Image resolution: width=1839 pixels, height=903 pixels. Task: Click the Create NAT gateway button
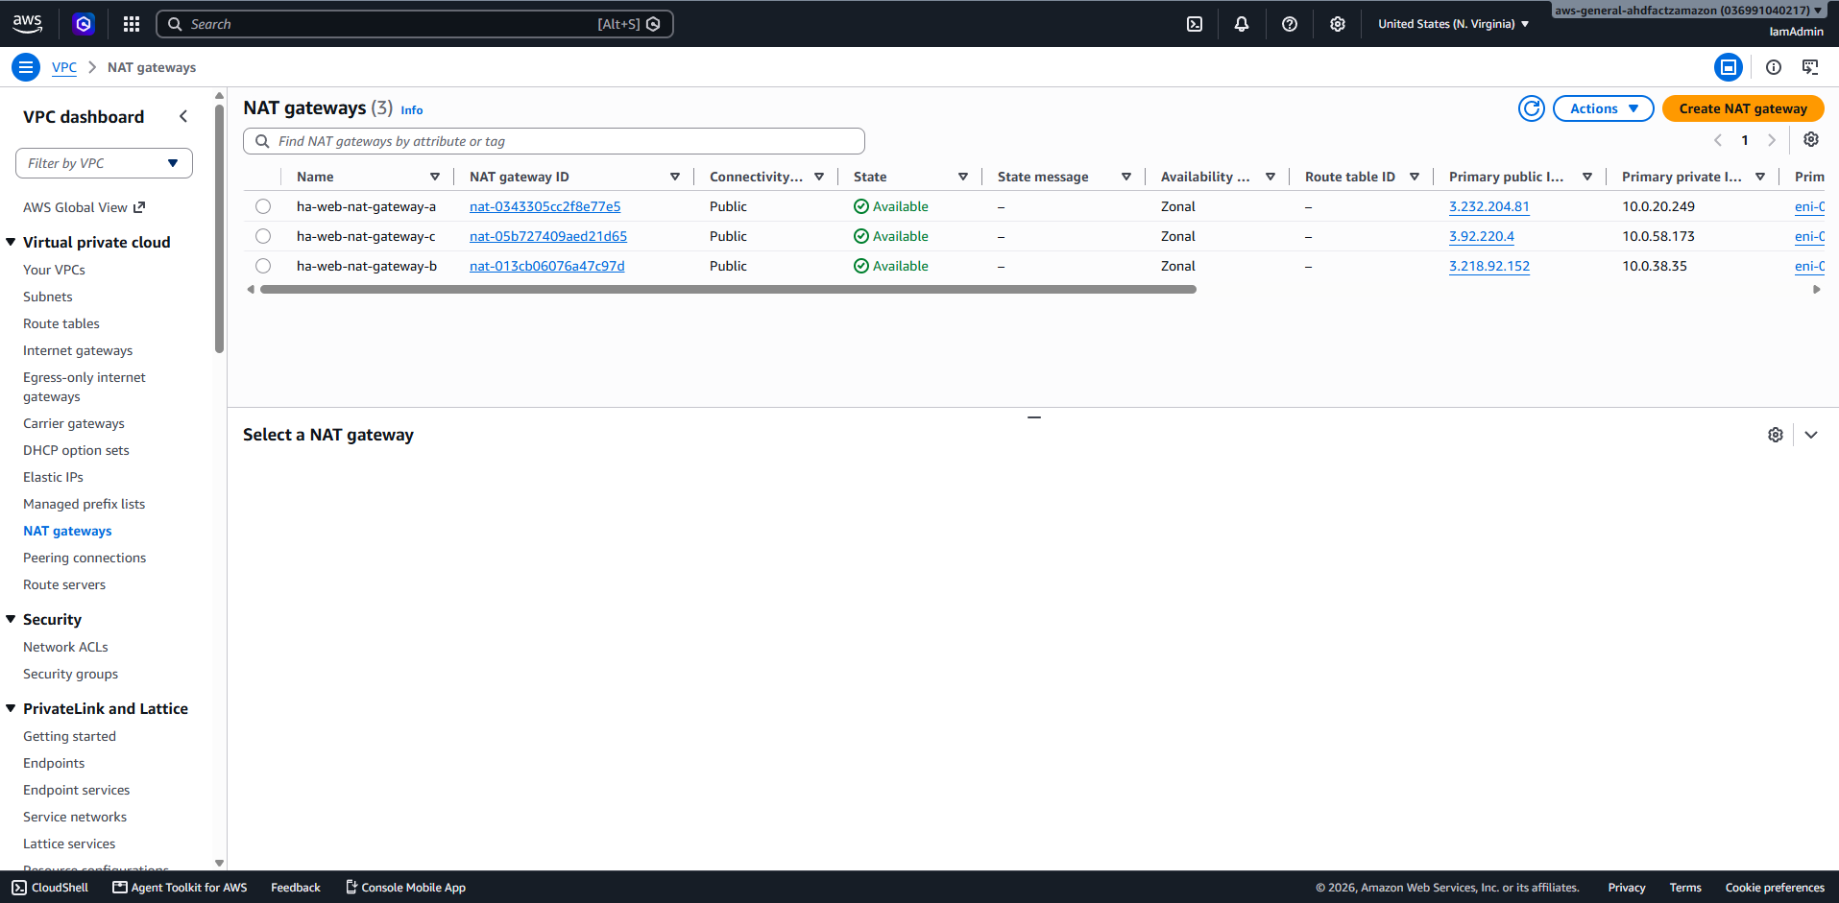point(1743,108)
